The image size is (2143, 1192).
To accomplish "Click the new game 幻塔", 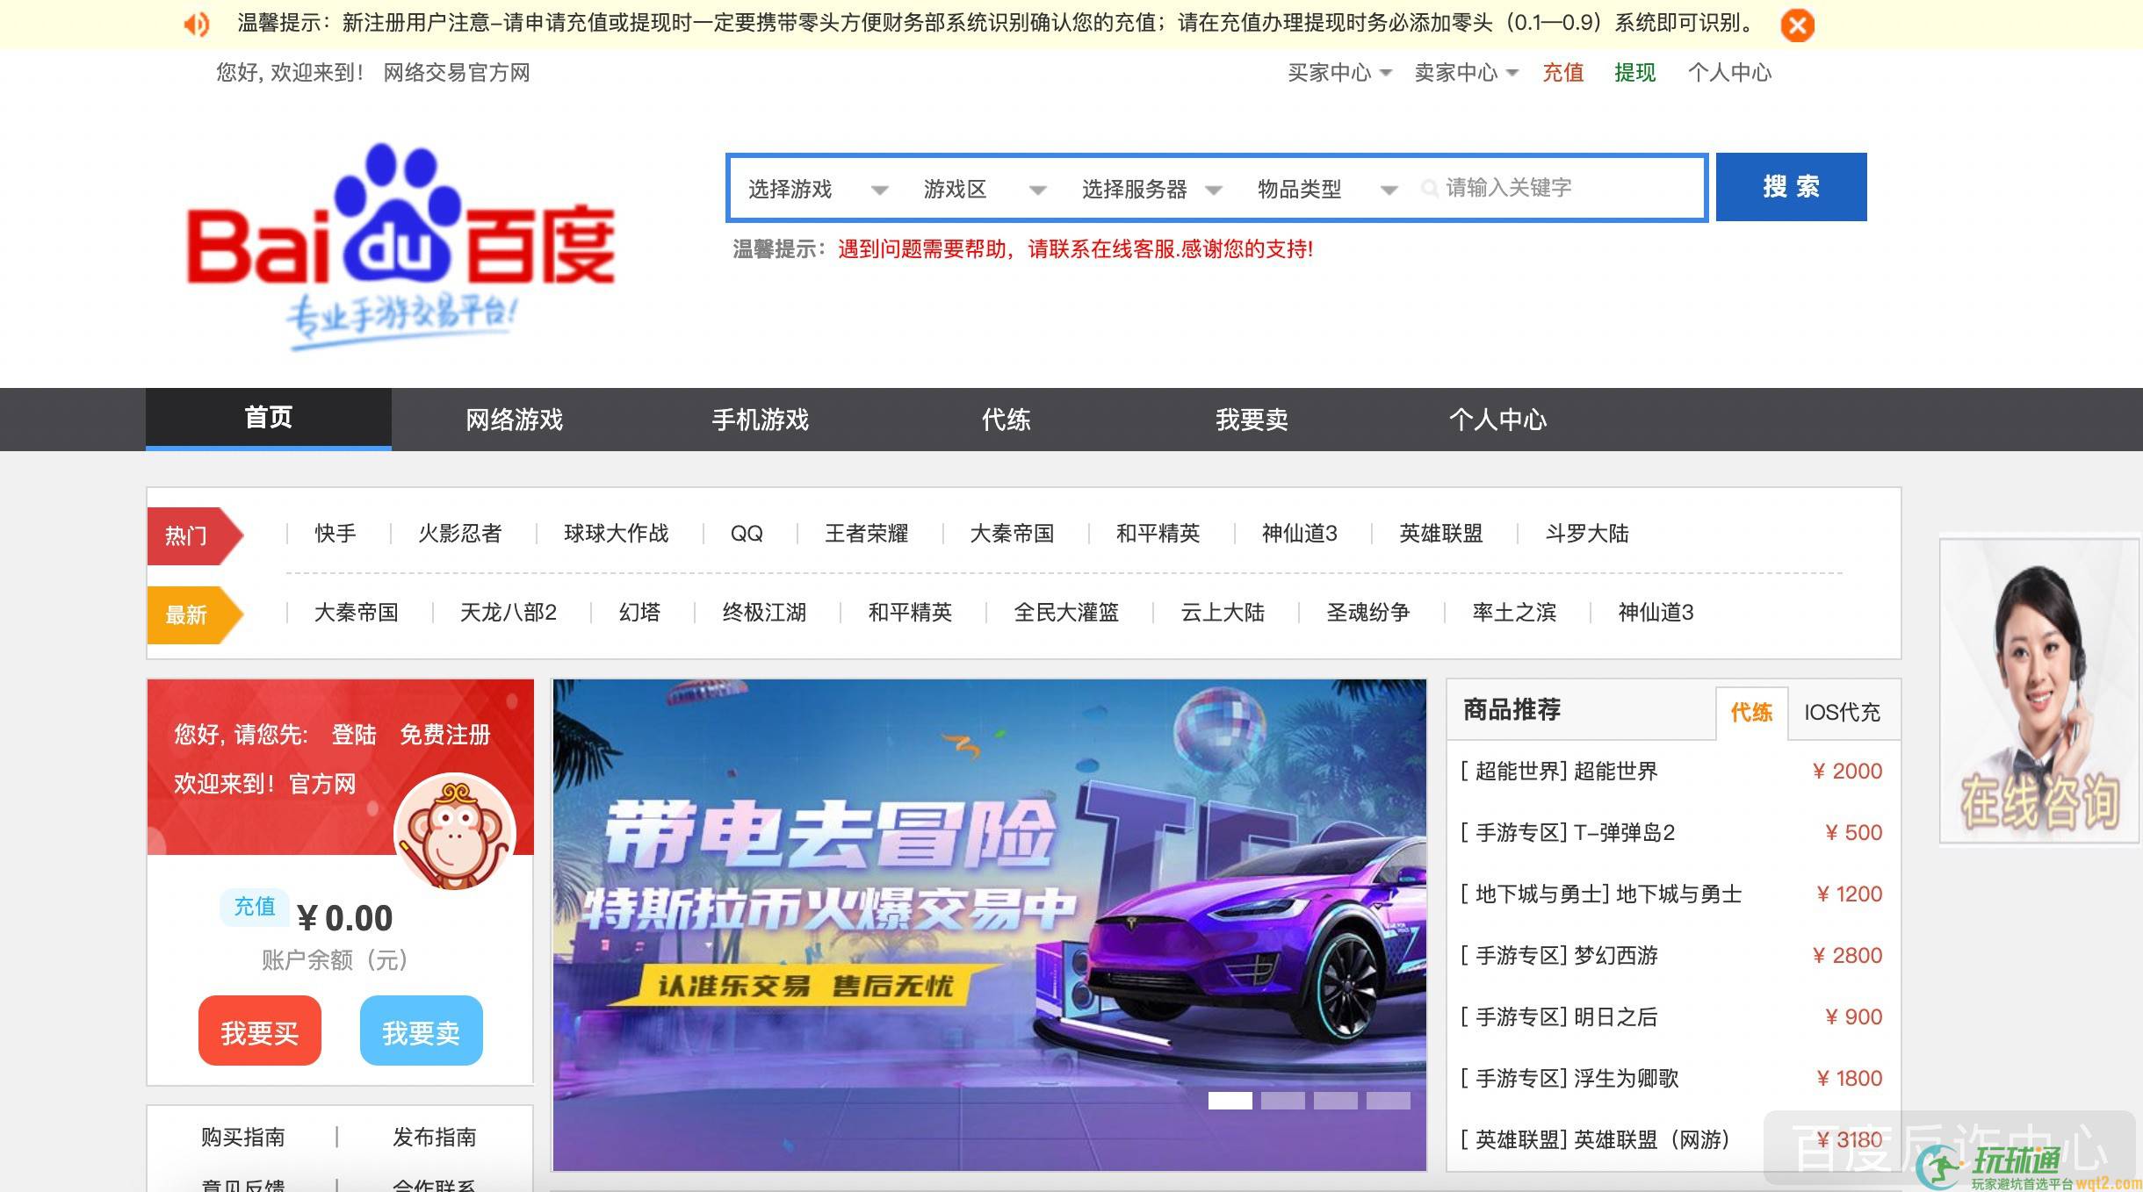I will 639,613.
